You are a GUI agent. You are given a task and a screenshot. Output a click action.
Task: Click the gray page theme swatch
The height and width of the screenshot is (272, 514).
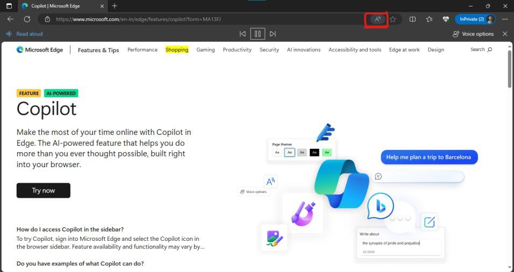pos(302,152)
